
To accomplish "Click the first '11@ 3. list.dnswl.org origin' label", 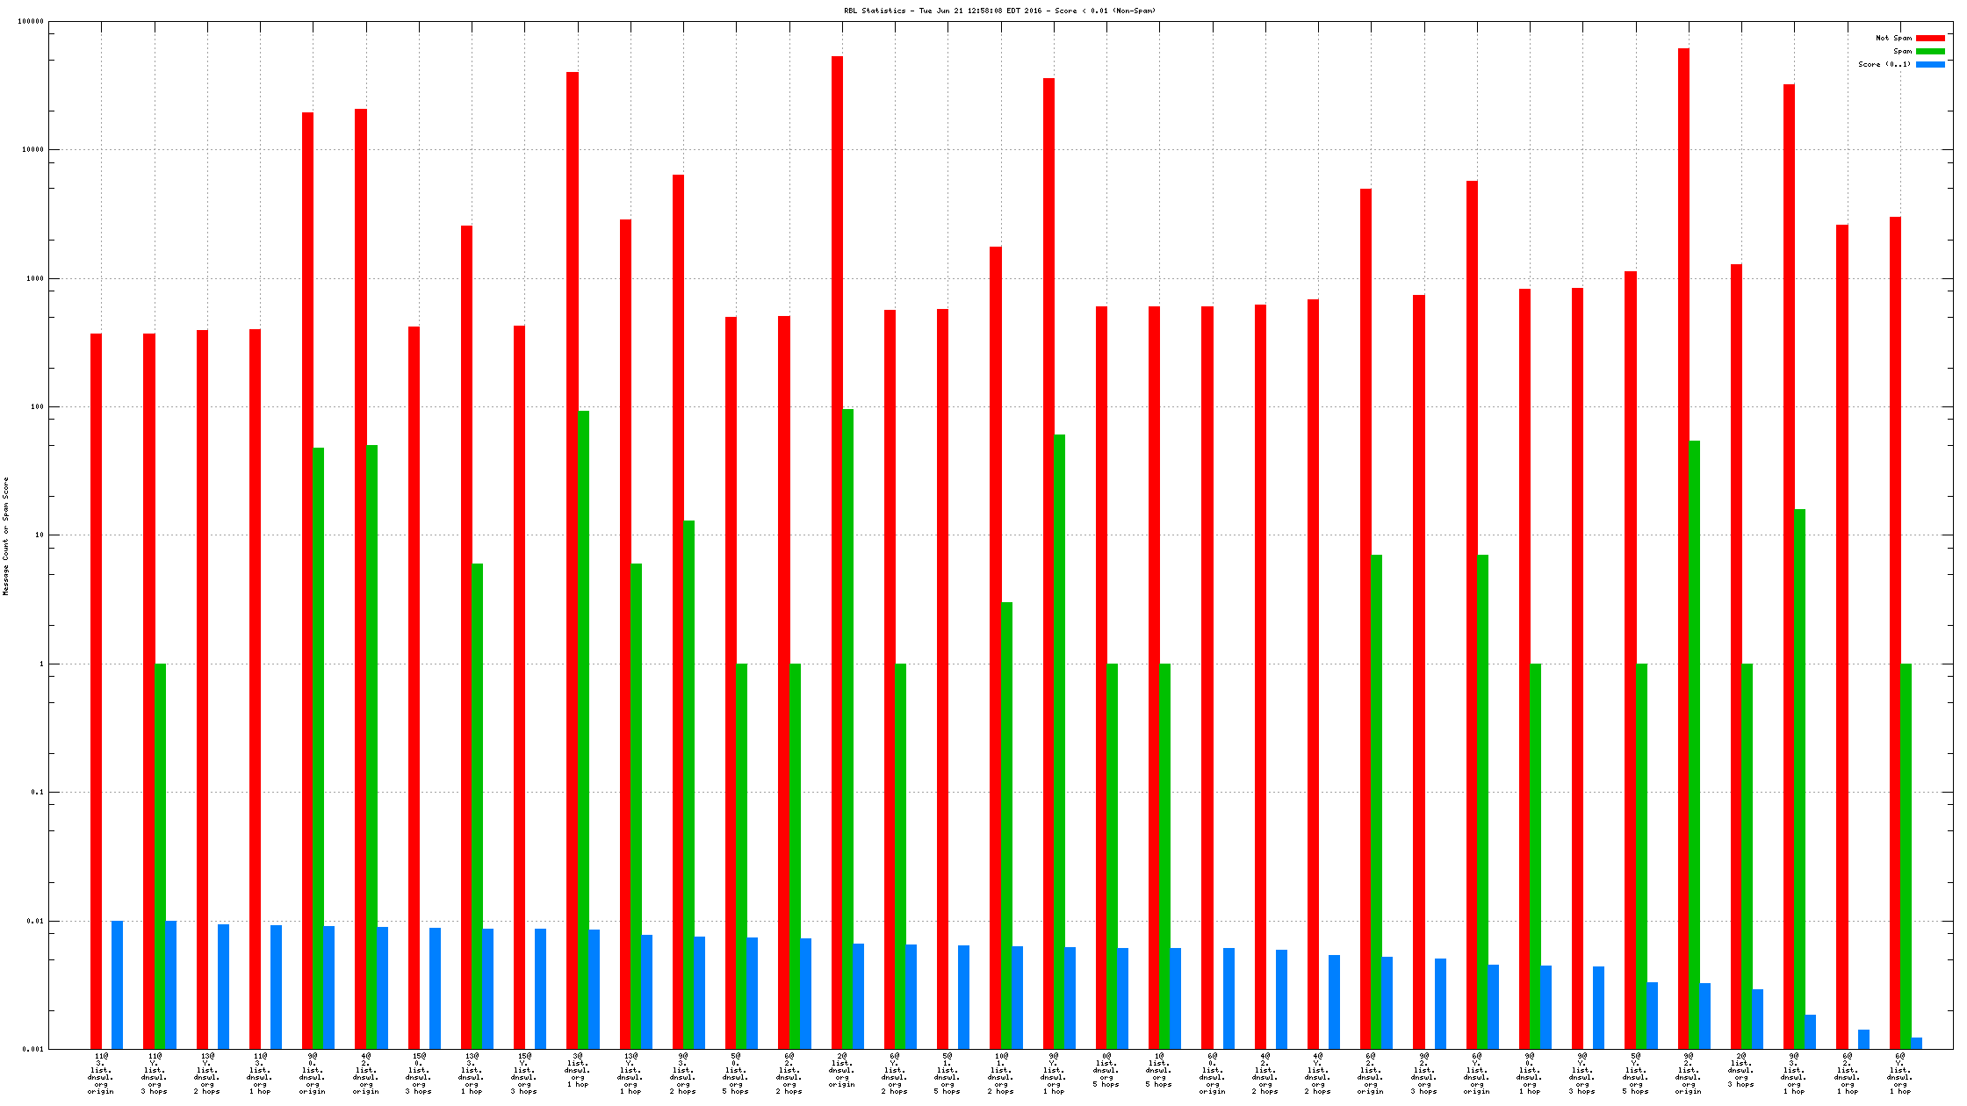I will click(101, 1073).
